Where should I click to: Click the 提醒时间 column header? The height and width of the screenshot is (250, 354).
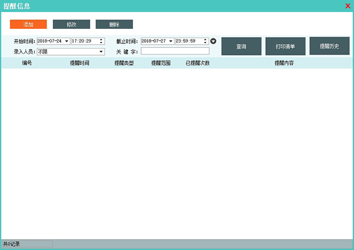(x=80, y=63)
